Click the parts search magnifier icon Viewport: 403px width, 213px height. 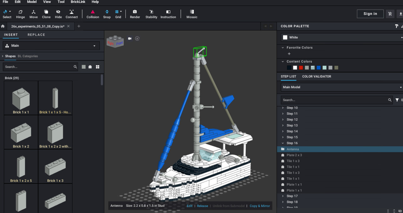coord(75,67)
